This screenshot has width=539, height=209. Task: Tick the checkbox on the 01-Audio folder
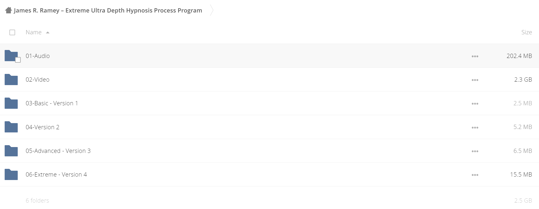click(18, 60)
